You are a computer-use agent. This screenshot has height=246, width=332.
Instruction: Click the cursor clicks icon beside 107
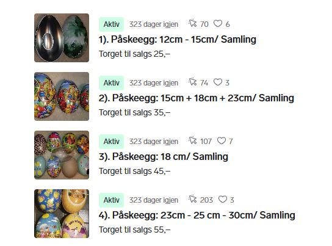pos(193,140)
